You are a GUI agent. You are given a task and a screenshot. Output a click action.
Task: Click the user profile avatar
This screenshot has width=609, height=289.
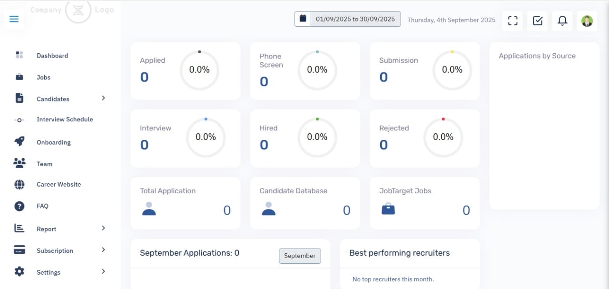tap(587, 20)
